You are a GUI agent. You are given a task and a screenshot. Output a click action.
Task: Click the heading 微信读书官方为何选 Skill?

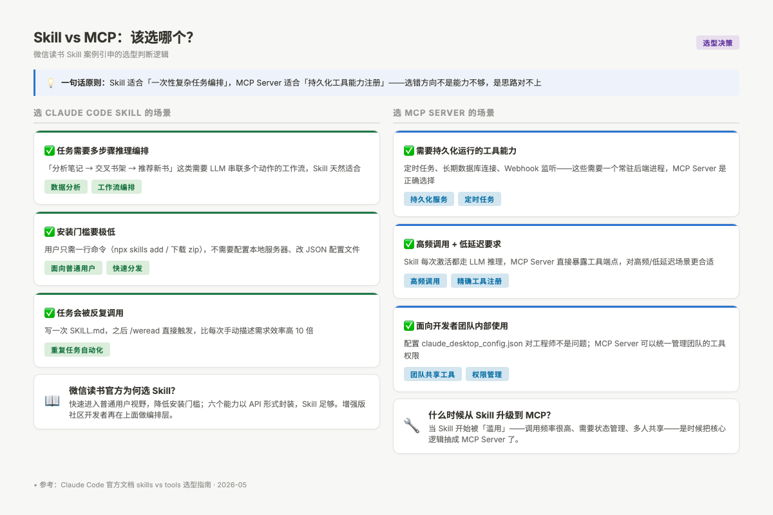122,391
